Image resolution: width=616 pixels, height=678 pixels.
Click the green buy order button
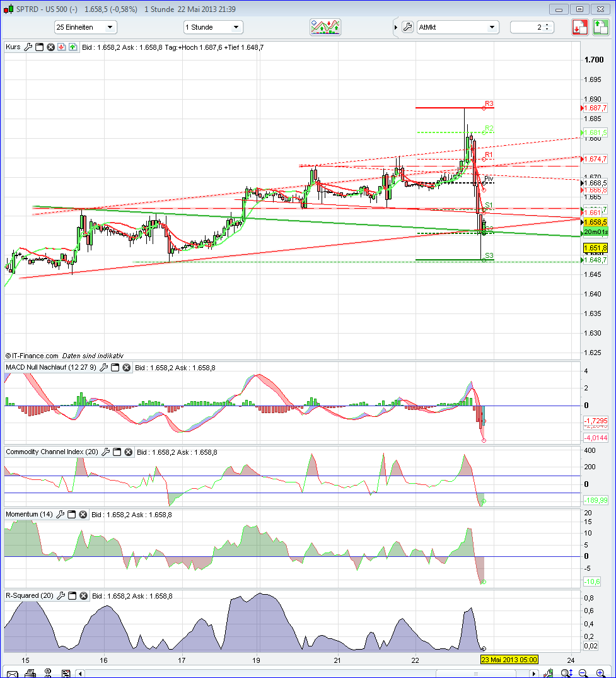pos(600,27)
